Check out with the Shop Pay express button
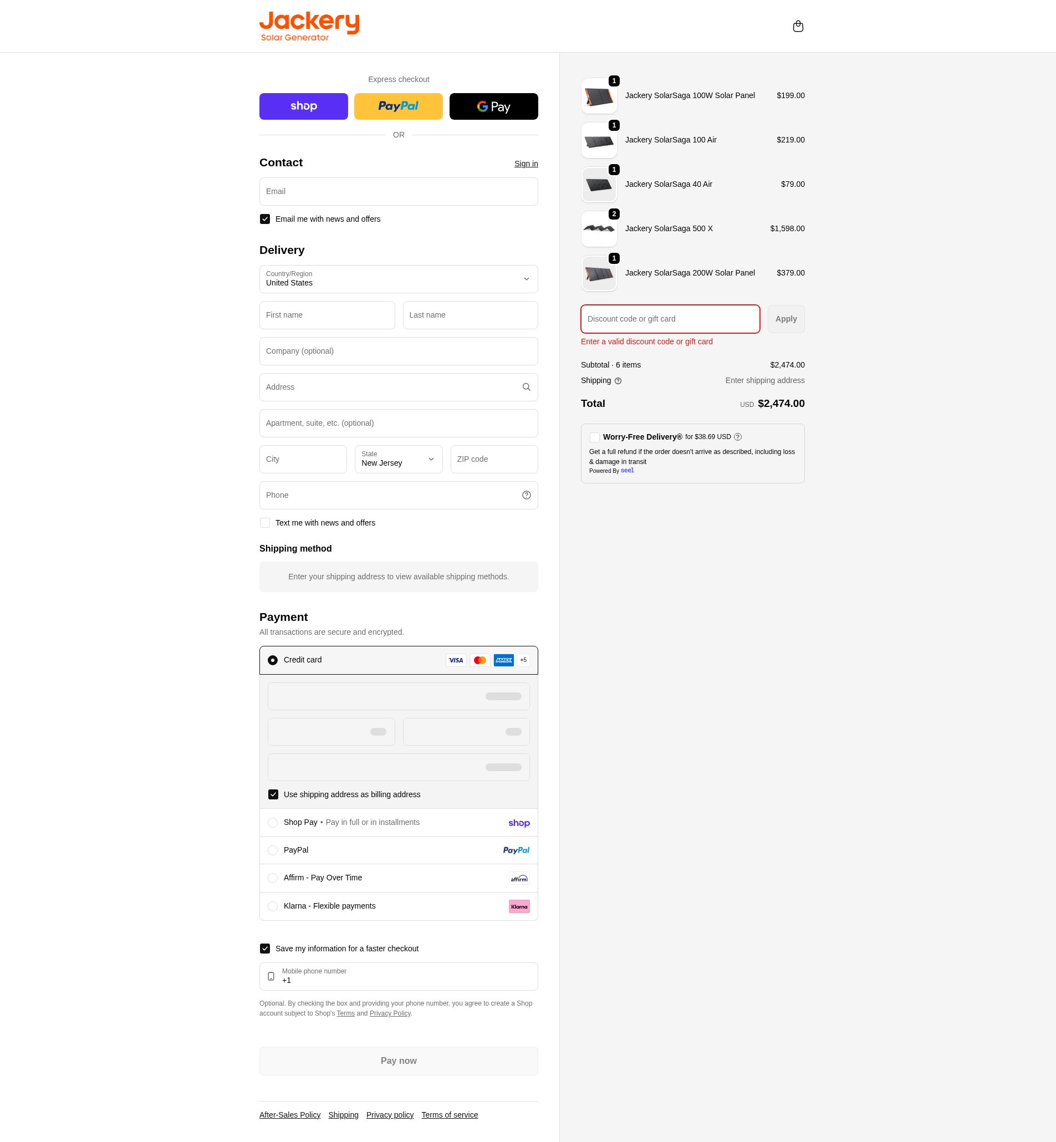 tap(303, 106)
